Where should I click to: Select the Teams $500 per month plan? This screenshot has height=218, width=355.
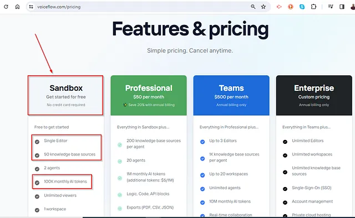coord(231,95)
